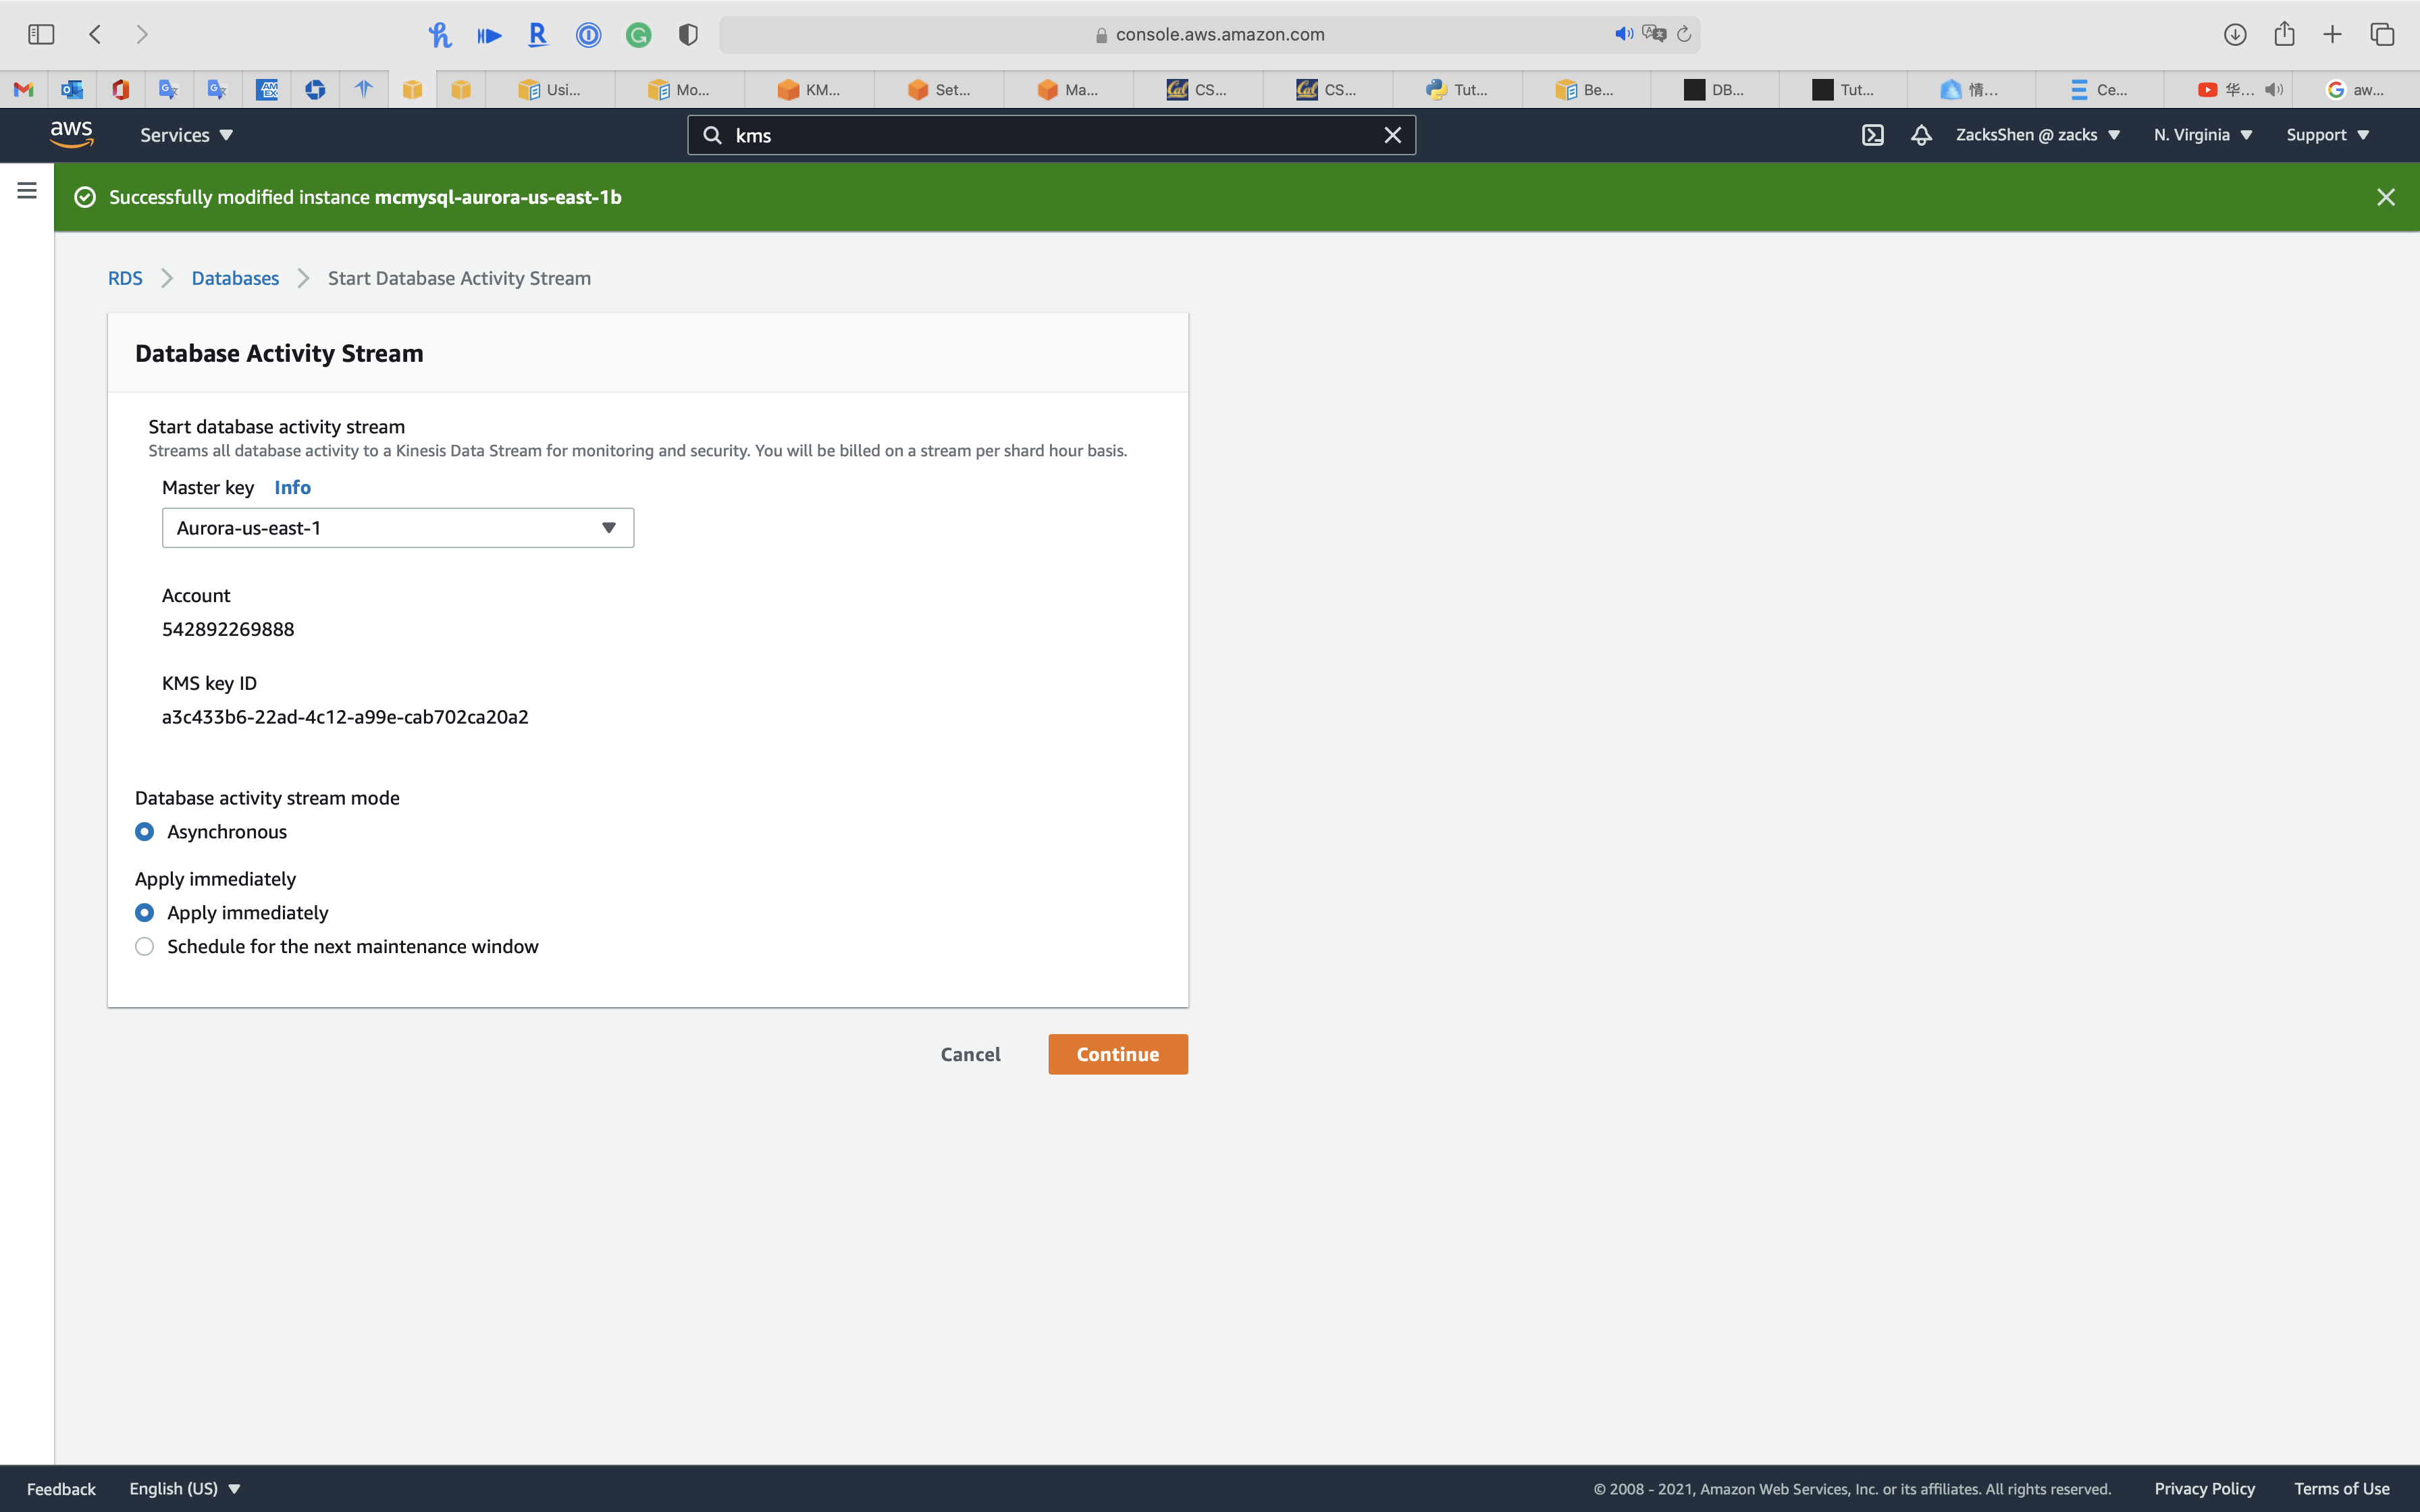Expand the Services menu
Viewport: 2420px width, 1512px height.
coord(186,135)
